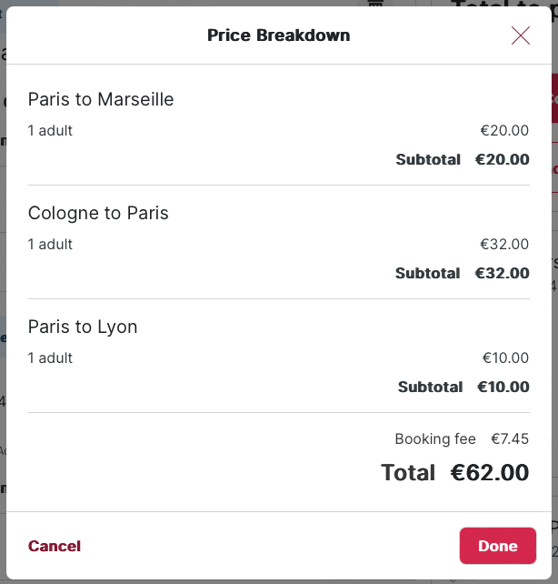Close the Price Breakdown dialog with X
The height and width of the screenshot is (584, 558).
coord(521,35)
